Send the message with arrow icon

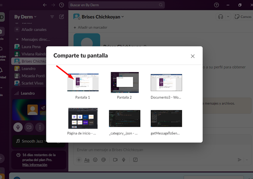240,160
